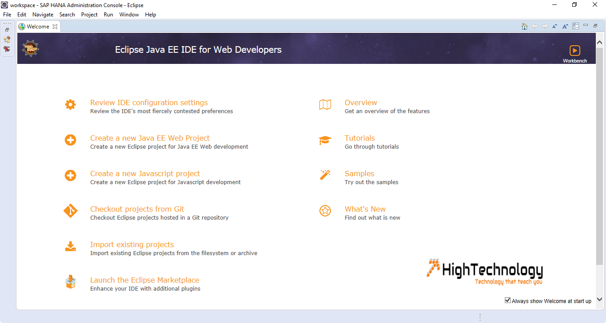This screenshot has width=606, height=323.
Task: Click the Samples magic wand icon
Action: (325, 175)
